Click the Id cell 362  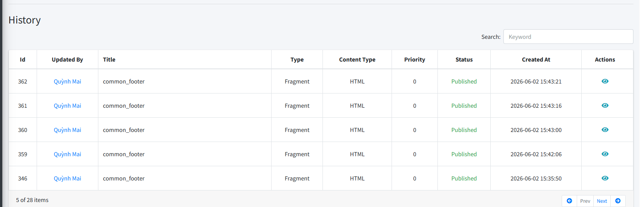[23, 82]
